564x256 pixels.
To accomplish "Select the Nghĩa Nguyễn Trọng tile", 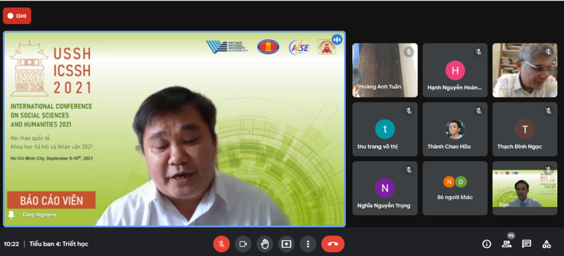I will (385, 188).
